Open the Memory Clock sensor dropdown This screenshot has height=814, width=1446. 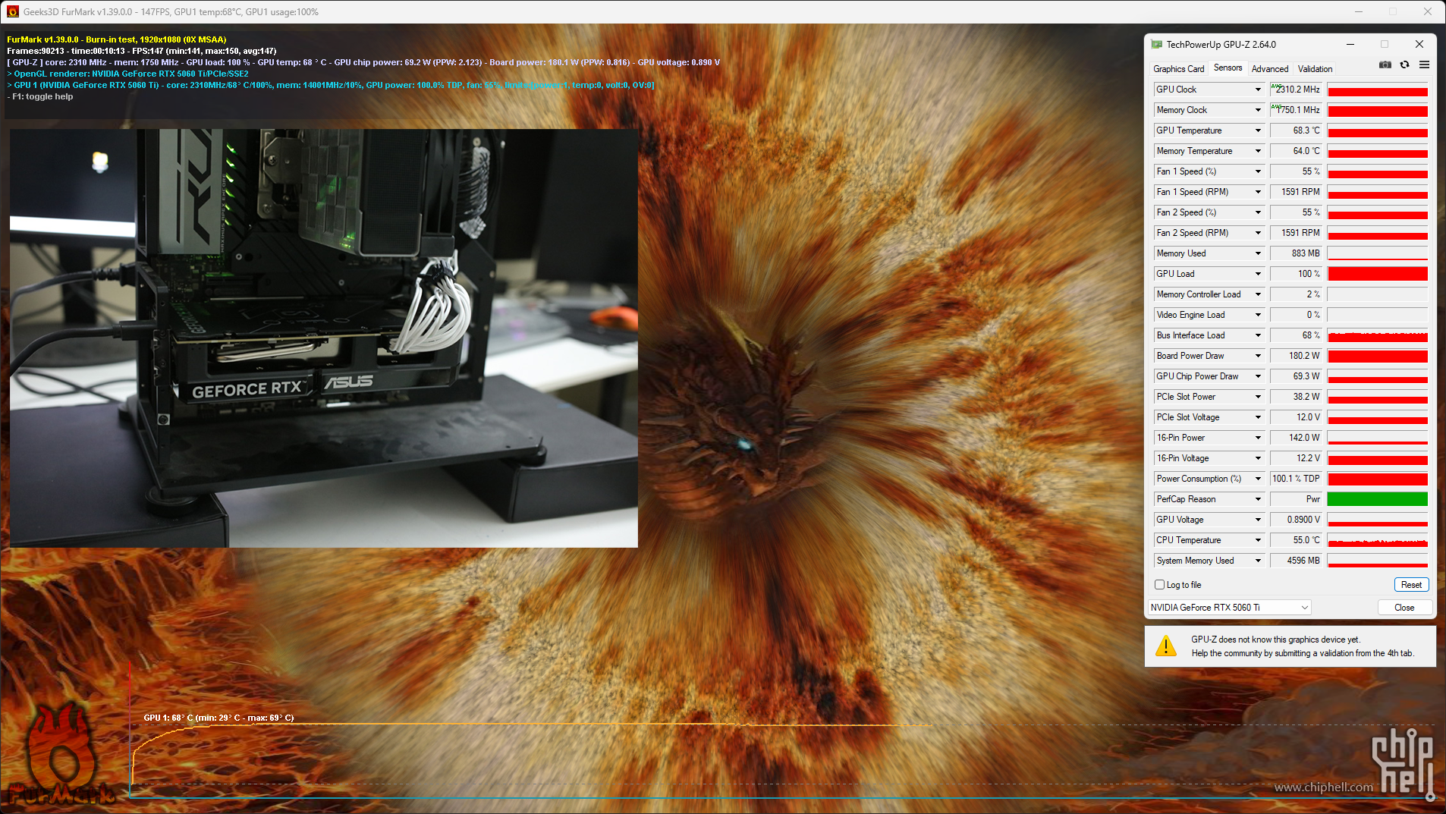1258,110
